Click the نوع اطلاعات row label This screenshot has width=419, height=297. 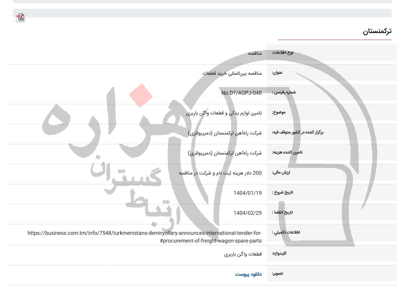(283, 52)
